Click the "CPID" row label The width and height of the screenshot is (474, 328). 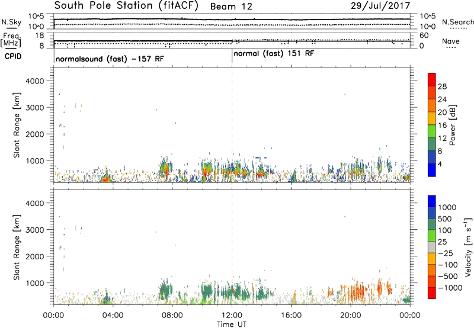(13, 56)
